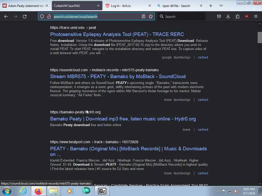Screen dimensions: 262x196
Task: Click https://bamako-peaty.hydr0.org URL text
Action: click(x=75, y=112)
